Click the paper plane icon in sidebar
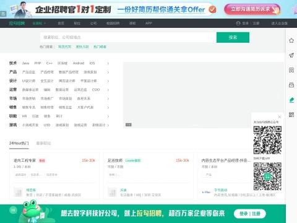This screenshot has height=223, width=297. [x=291, y=55]
